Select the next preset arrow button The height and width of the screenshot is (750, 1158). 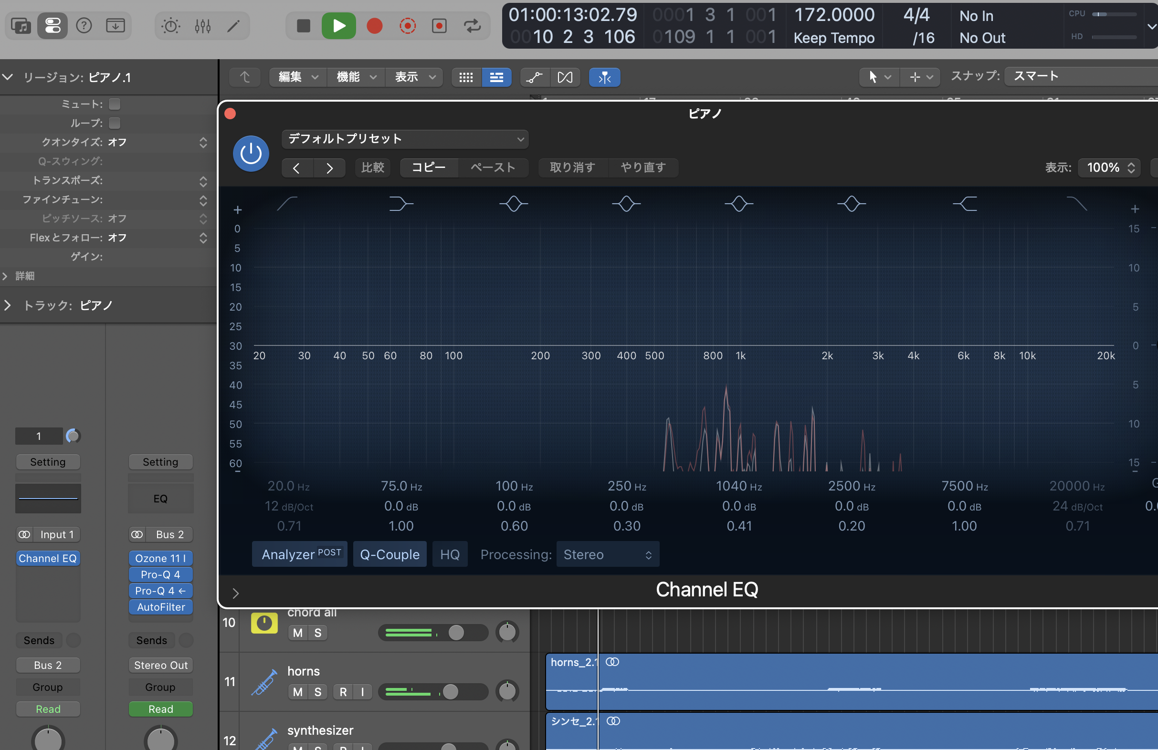(x=329, y=168)
